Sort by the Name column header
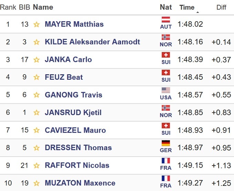 pos(43,7)
